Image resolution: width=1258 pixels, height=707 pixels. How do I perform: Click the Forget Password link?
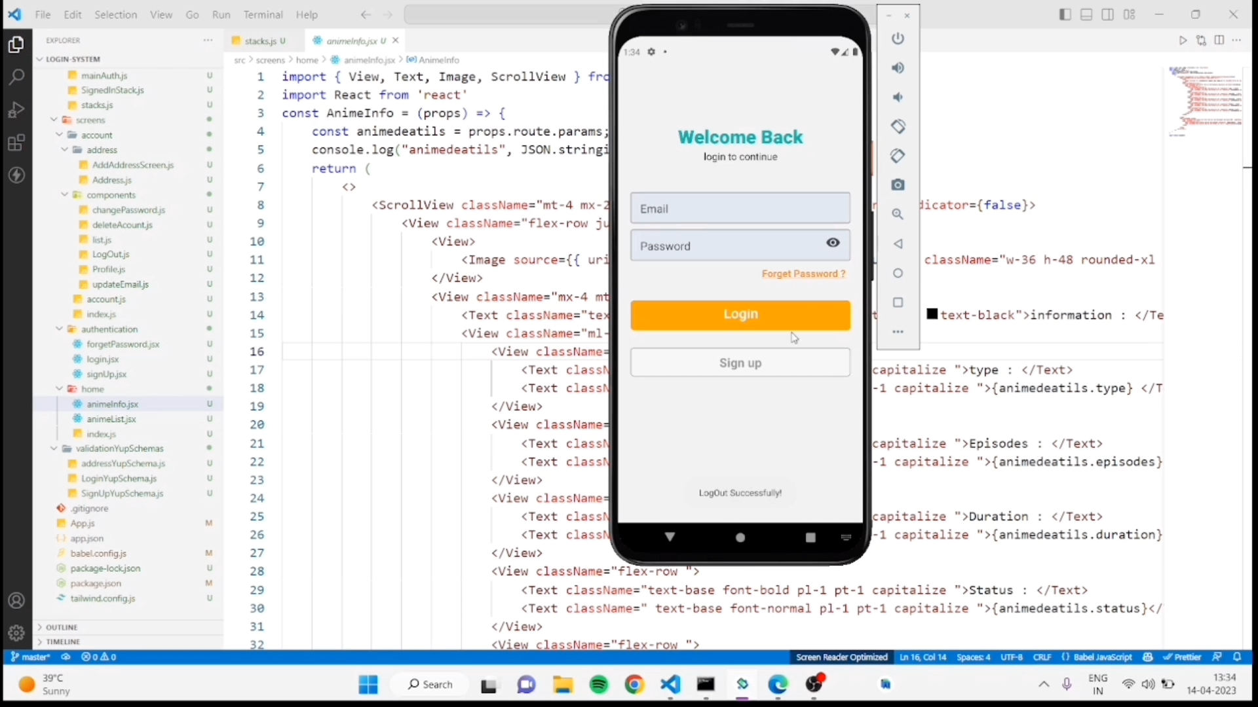click(x=803, y=274)
